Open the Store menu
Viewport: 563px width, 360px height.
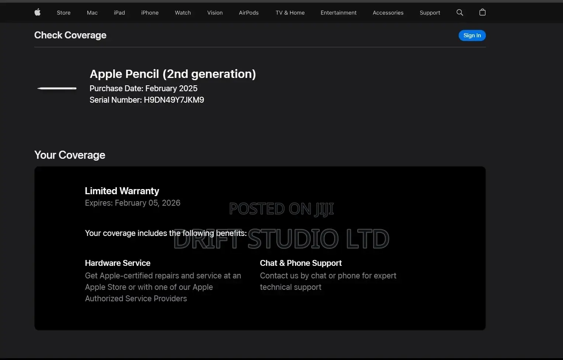point(63,13)
